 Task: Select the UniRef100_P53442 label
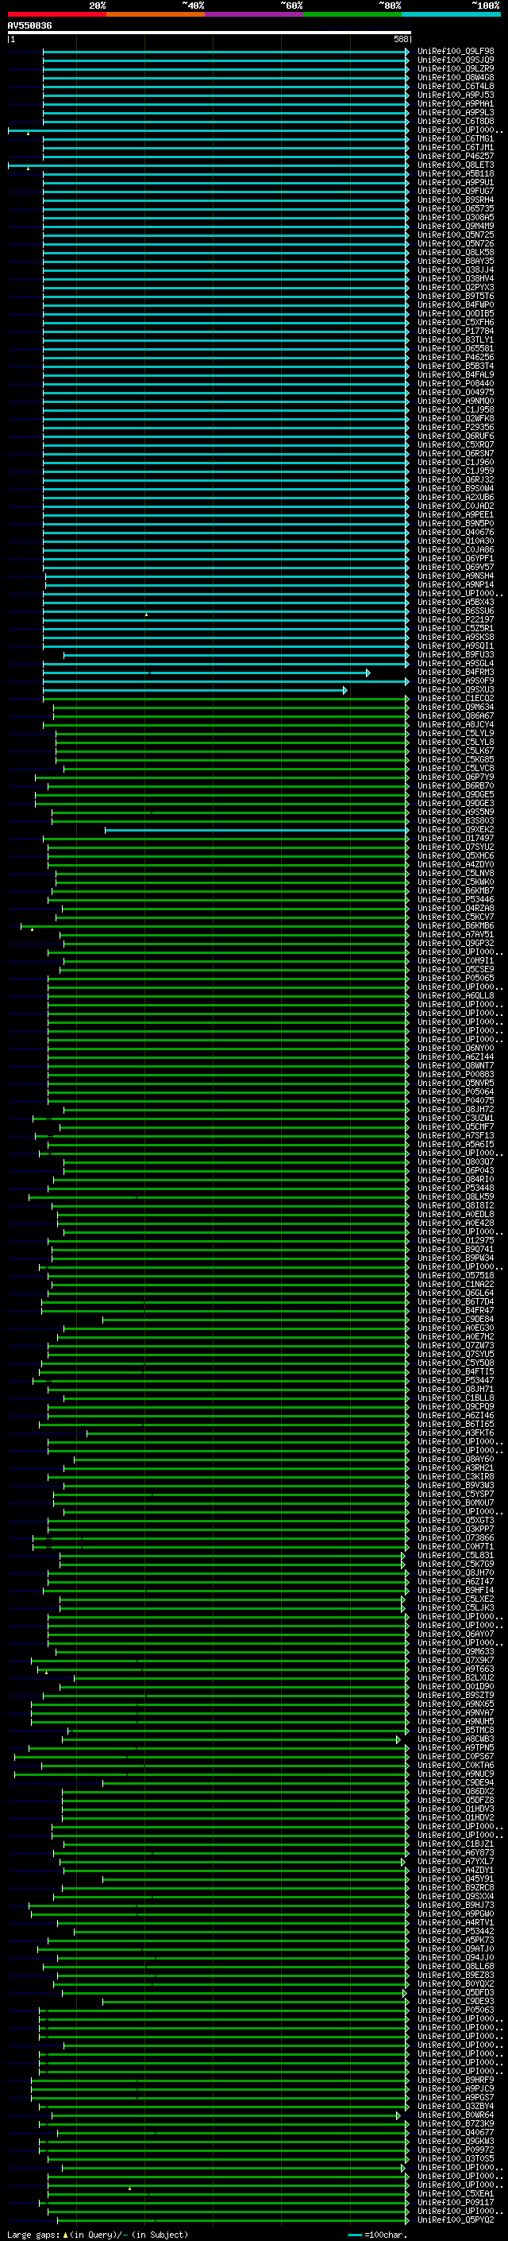click(x=455, y=1931)
